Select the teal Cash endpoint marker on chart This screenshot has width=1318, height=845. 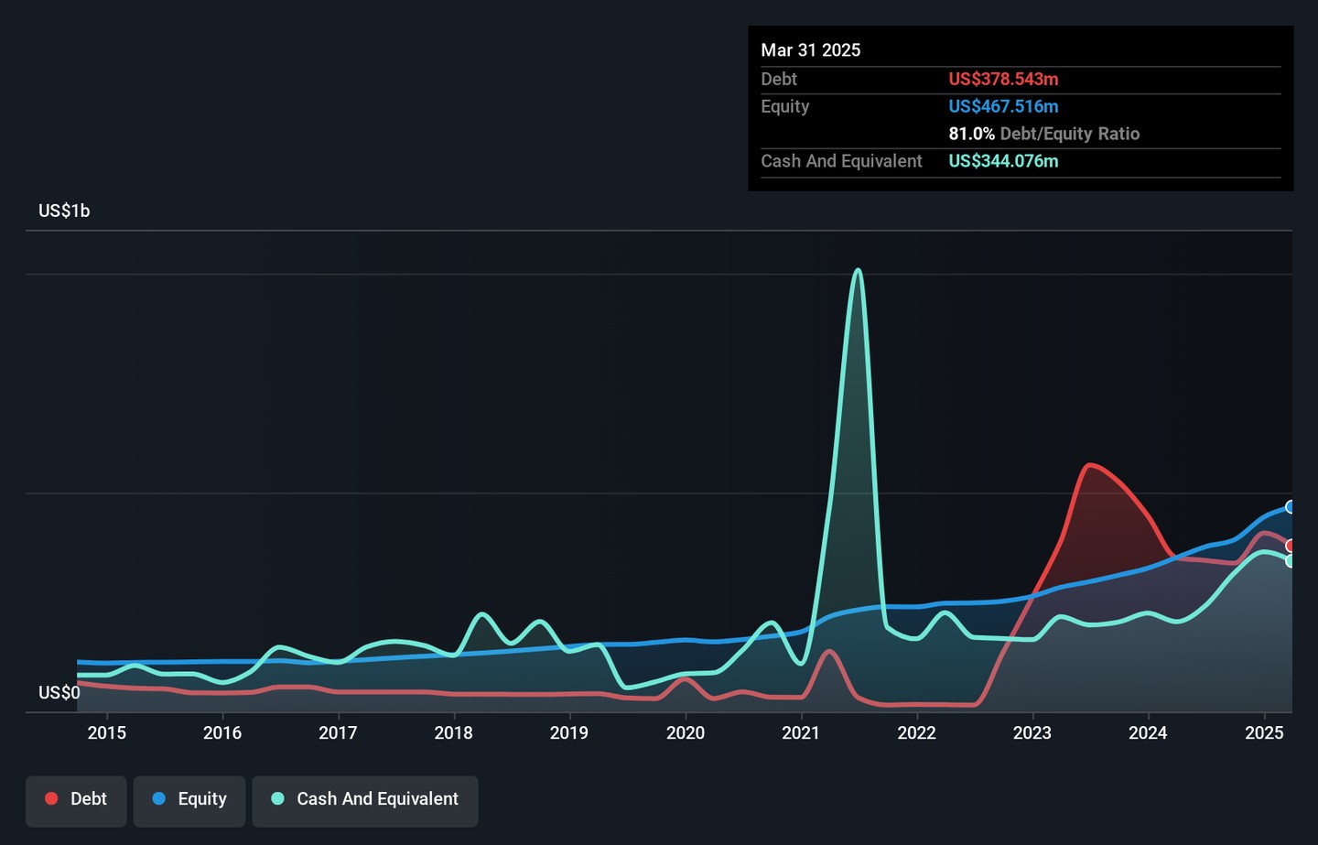click(1291, 561)
